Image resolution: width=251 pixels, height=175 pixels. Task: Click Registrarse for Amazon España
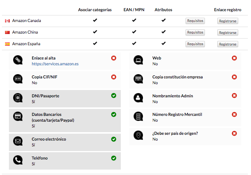pyautogui.click(x=228, y=44)
